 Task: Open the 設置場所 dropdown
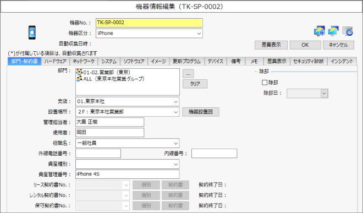[x=128, y=112]
